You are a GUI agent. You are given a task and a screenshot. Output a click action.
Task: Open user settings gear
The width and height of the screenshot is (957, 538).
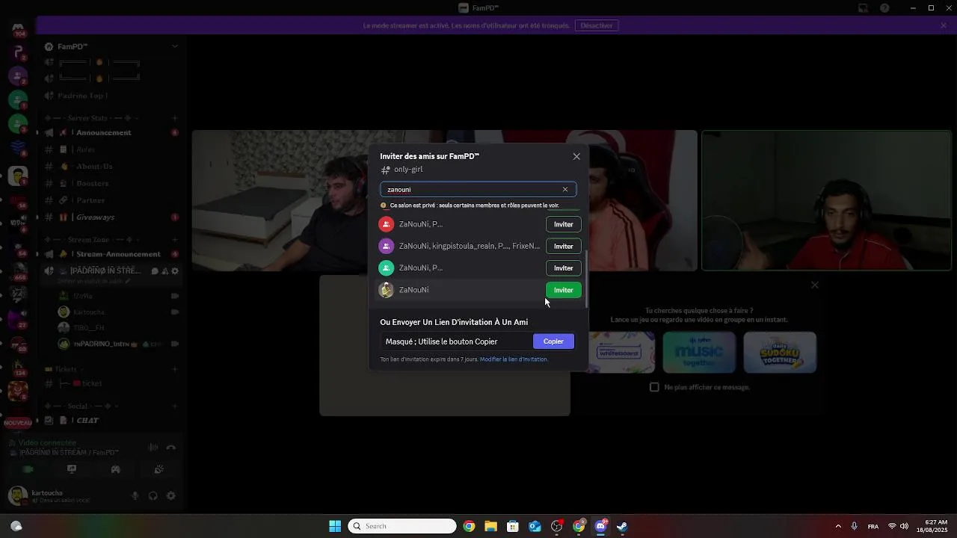[171, 495]
